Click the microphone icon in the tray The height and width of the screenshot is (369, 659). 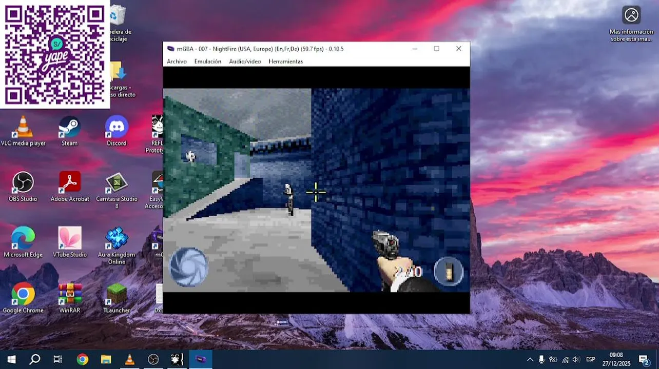(x=541, y=359)
